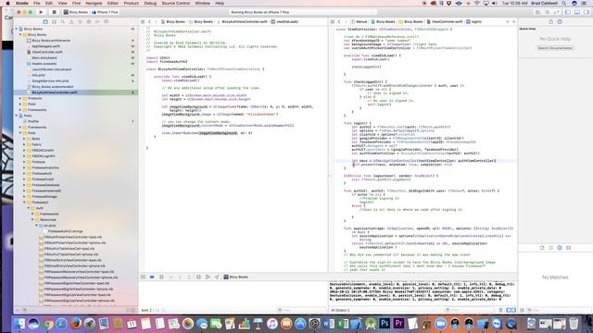
Task: Show the File inspector icon
Action: tap(550, 22)
